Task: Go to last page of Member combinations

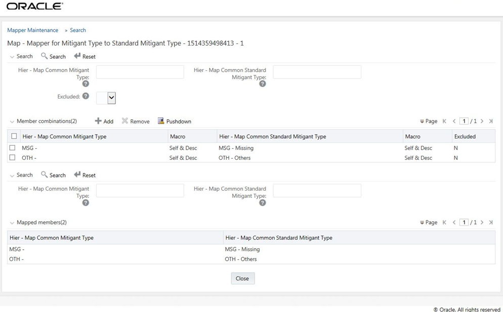Action: (x=491, y=121)
